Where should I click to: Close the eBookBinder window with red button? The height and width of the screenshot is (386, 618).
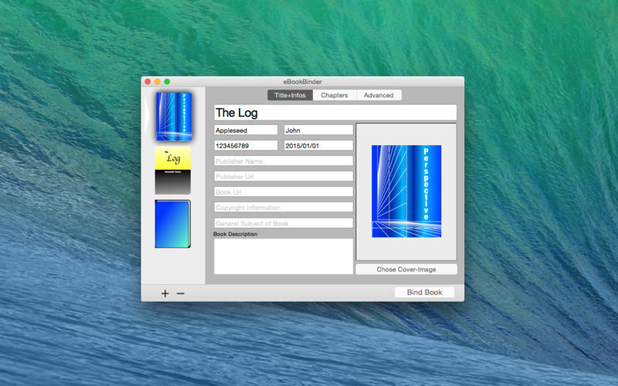coord(148,82)
